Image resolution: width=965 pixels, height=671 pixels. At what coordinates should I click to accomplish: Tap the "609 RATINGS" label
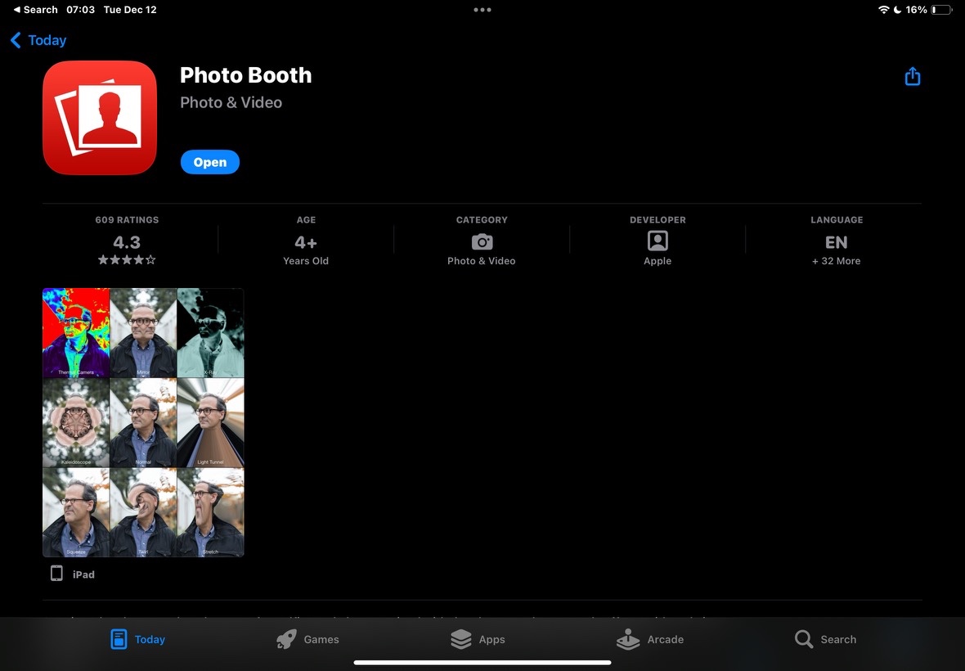pos(127,220)
